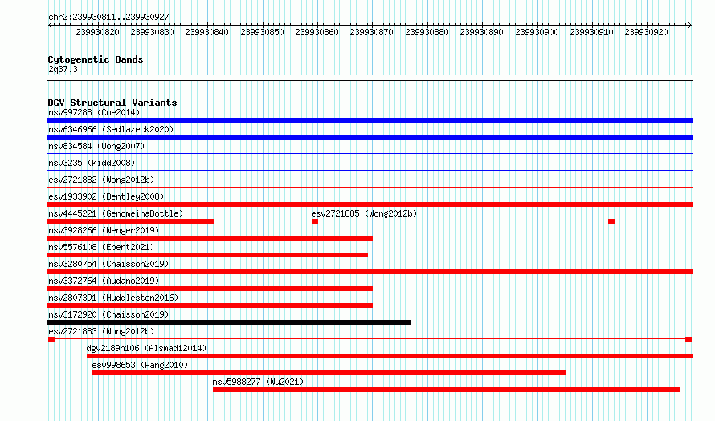Open the nsv3172920 (Chaisson2019) label
Screen dimensions: 715x421
(x=108, y=314)
